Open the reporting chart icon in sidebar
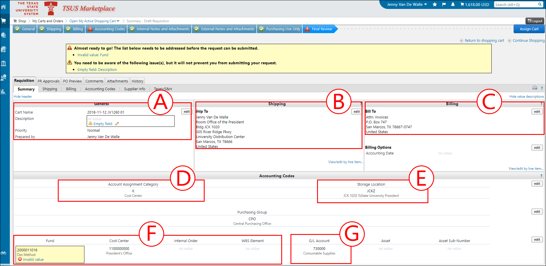Image resolution: width=546 pixels, height=266 pixels. click(x=3, y=92)
